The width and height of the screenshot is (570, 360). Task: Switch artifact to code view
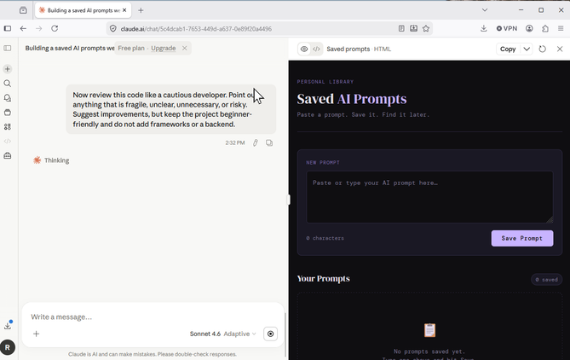316,49
